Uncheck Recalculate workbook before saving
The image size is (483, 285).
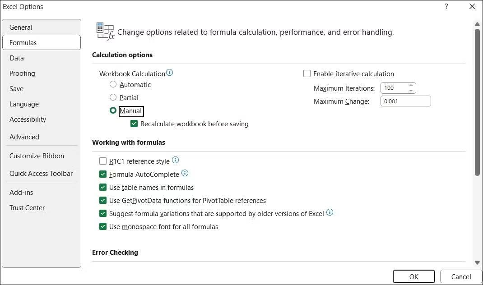134,124
